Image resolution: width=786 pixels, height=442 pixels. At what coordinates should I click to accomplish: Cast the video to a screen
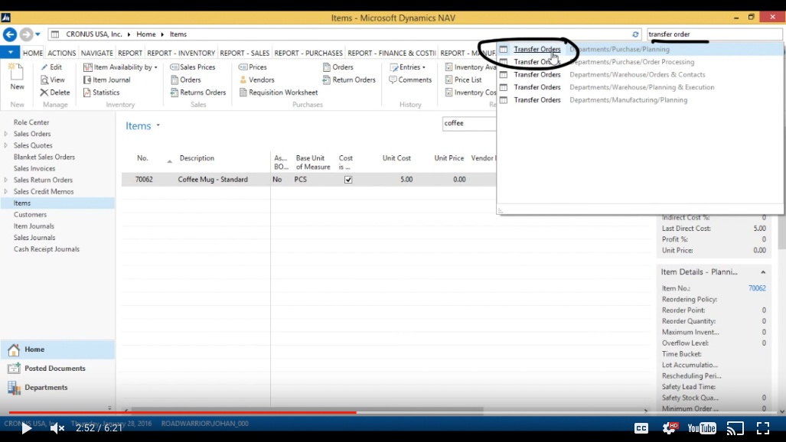point(735,428)
